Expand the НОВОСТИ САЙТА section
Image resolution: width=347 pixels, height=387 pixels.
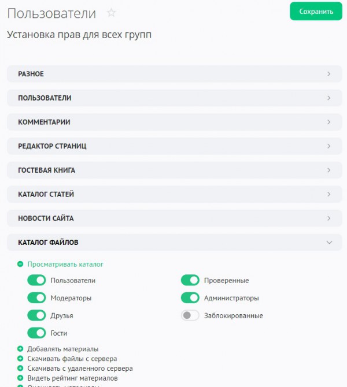pos(175,218)
